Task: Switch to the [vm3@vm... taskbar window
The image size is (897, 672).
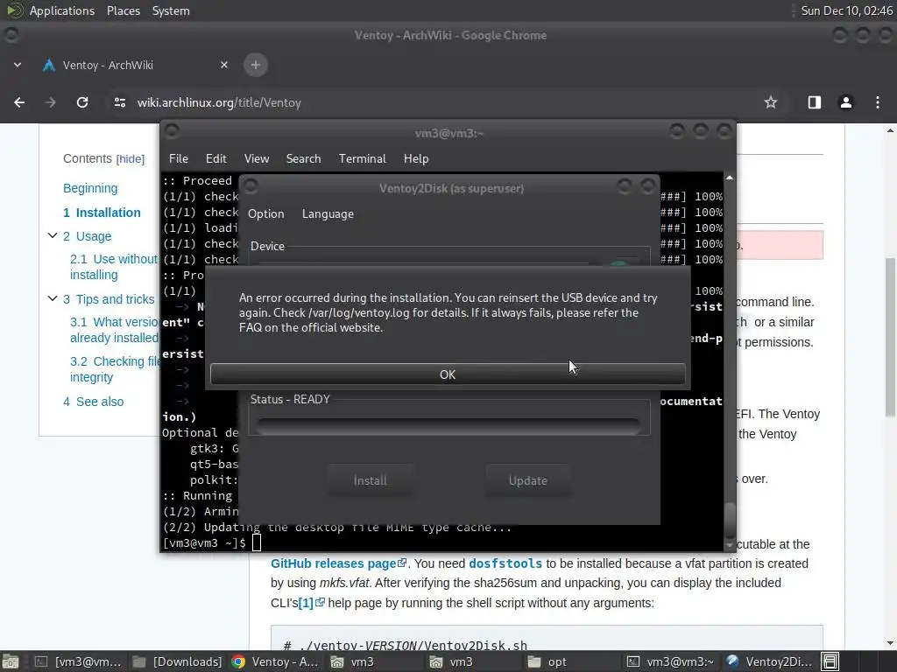Action: (78, 661)
